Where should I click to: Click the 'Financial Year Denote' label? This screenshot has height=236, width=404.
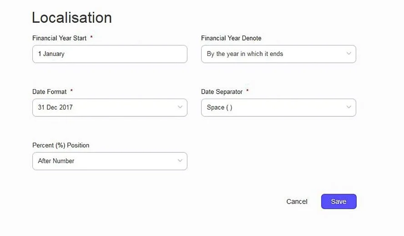click(231, 38)
